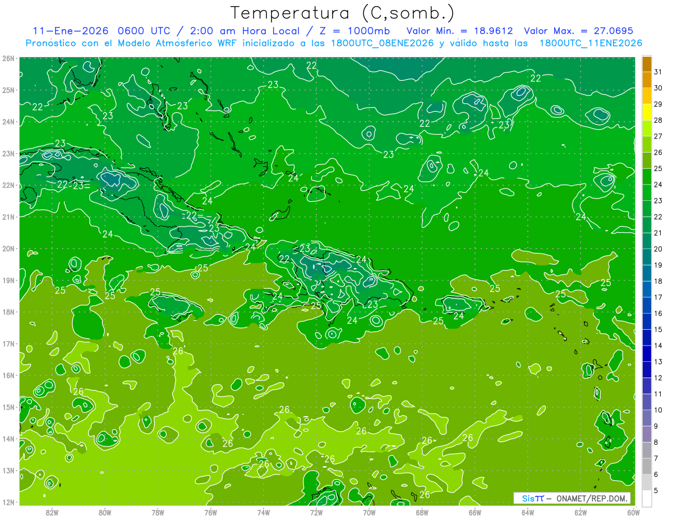
Task: Click the 13N latitude axis label
Action: [8, 470]
